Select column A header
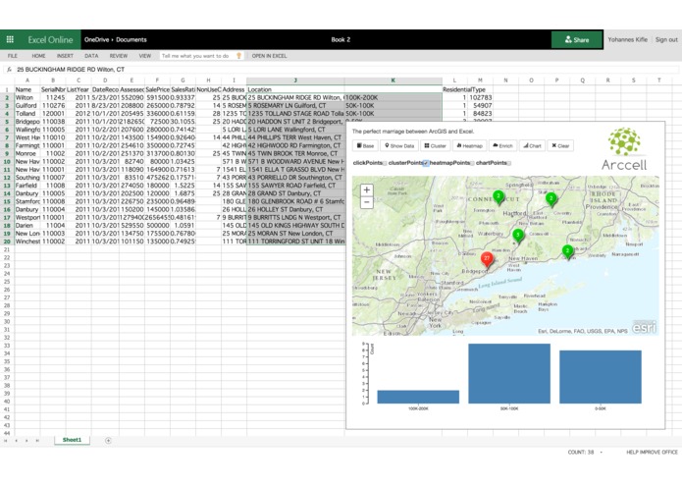 click(x=27, y=81)
